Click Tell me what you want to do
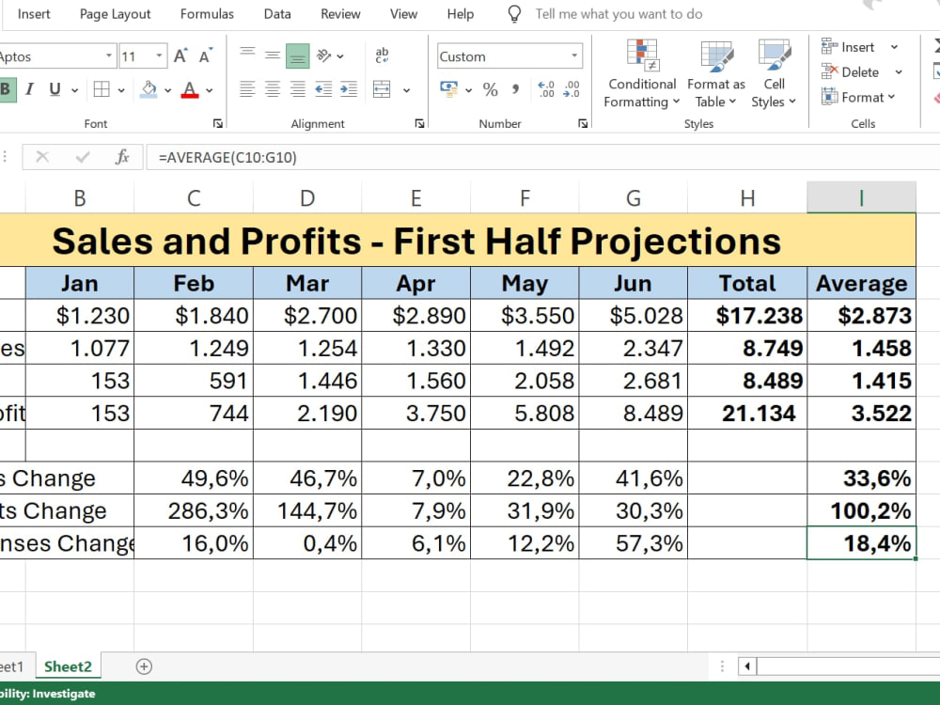 pyautogui.click(x=619, y=14)
